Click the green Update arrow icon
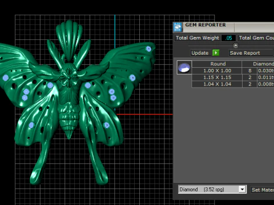This screenshot has height=205, width=274. [x=216, y=53]
